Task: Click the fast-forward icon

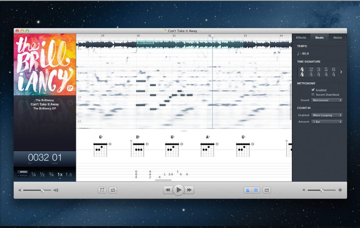Action: pyautogui.click(x=189, y=190)
